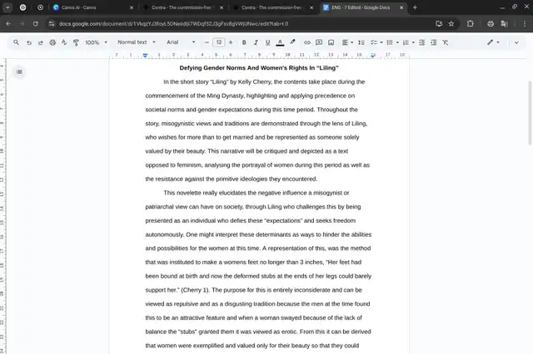Collapse the menus with the chevron
This screenshot has height=354, width=533.
click(x=516, y=42)
